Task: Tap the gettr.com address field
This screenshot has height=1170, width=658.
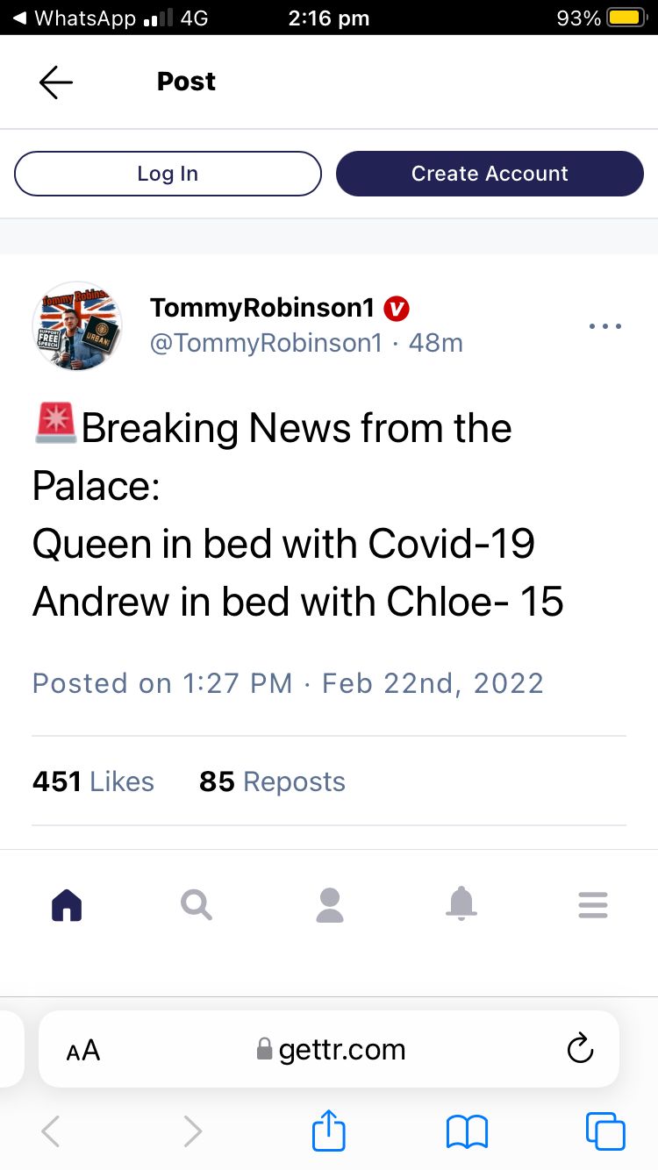Action: coord(329,1049)
